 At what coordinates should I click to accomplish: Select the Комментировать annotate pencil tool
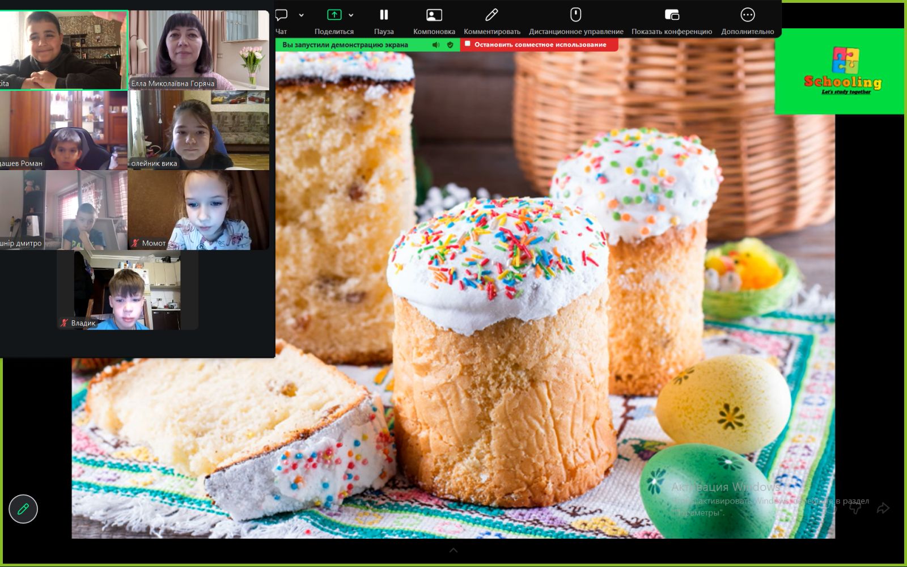pyautogui.click(x=491, y=20)
